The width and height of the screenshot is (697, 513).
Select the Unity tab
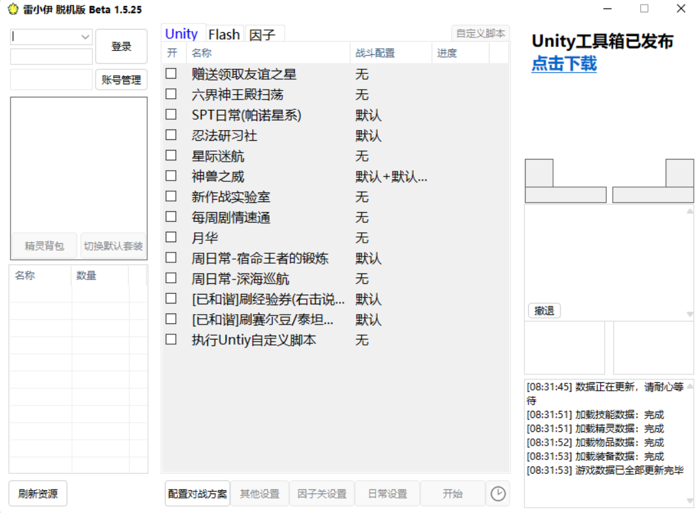tap(181, 34)
